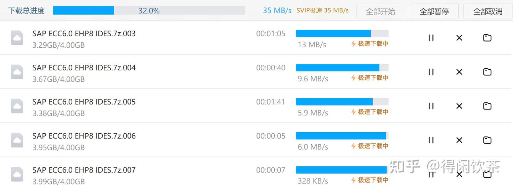Image resolution: width=513 pixels, height=187 pixels.
Task: Pause the 7z.003 file download
Action: [431, 38]
